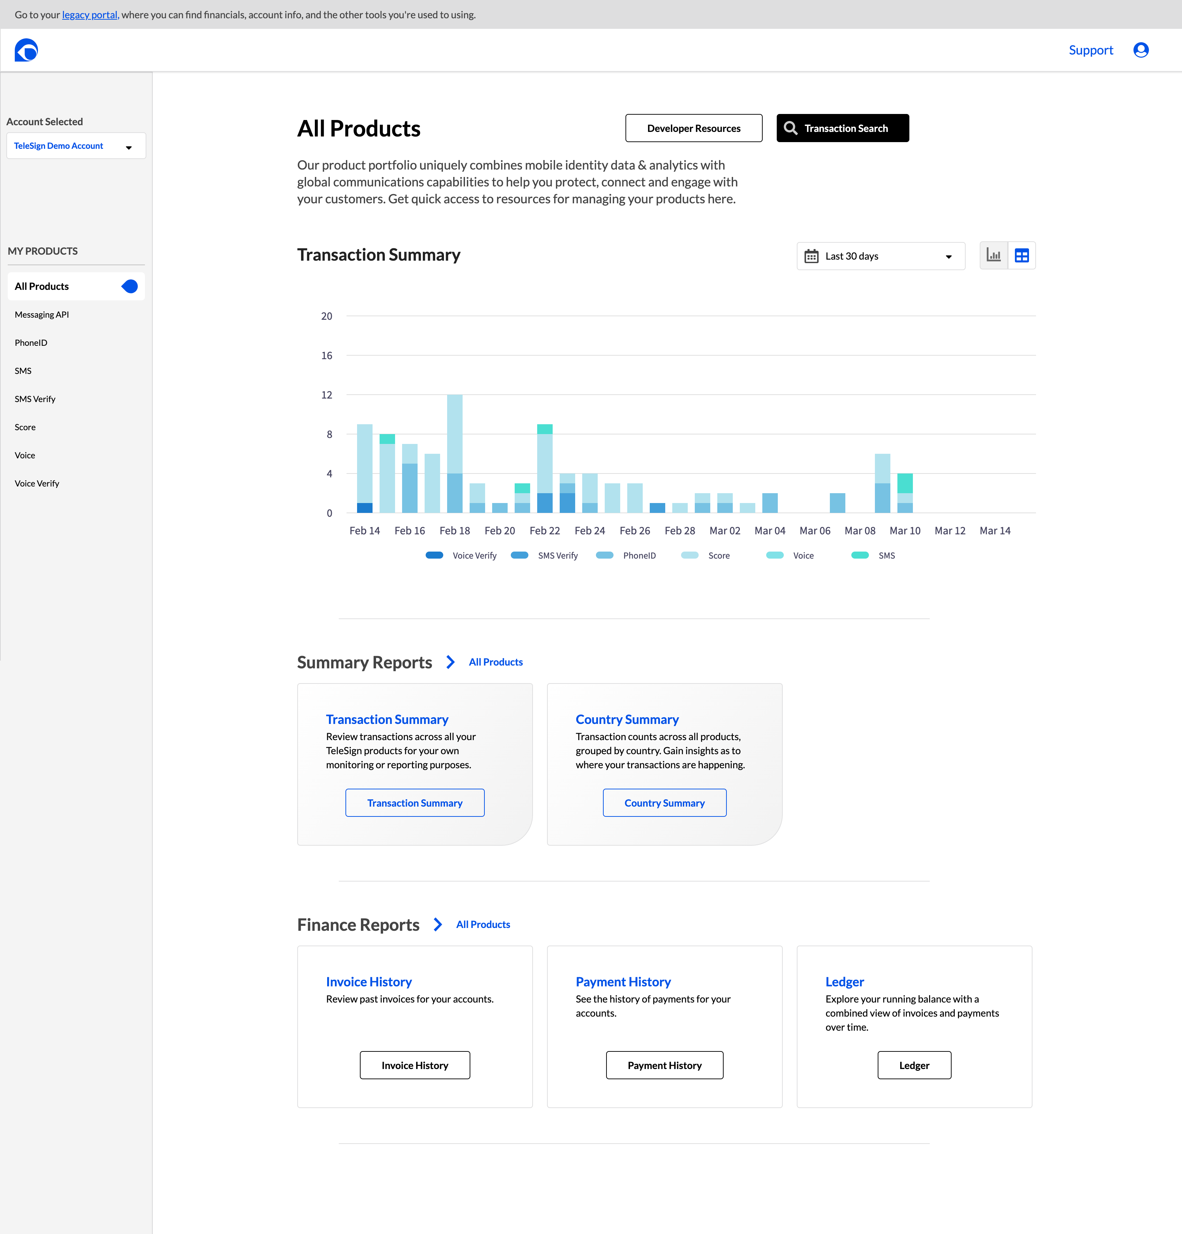The width and height of the screenshot is (1182, 1234).
Task: Toggle the SMS series in the chart legend
Action: click(860, 555)
